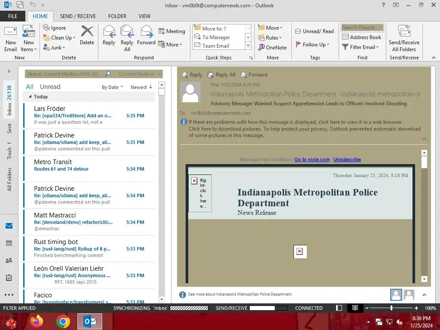Delete the selected message

tap(87, 35)
